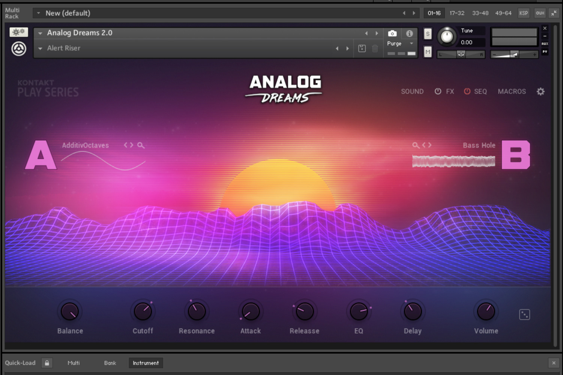Step layer B source with angle brackets
The image size is (563, 375).
[x=427, y=145]
